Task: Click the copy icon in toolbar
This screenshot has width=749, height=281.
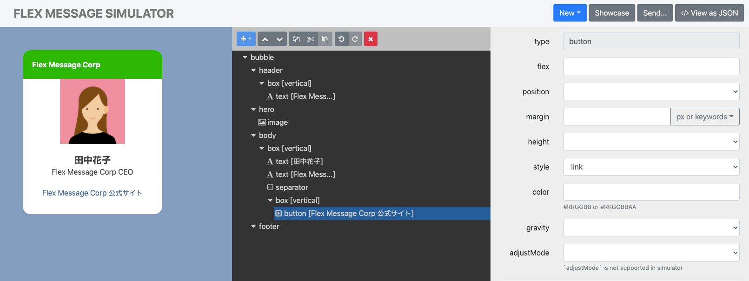Action: [296, 39]
